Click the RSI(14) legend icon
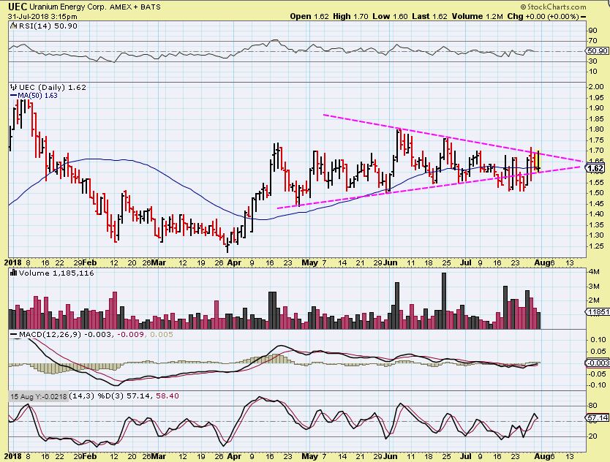The height and width of the screenshot is (462, 610). tap(14, 26)
